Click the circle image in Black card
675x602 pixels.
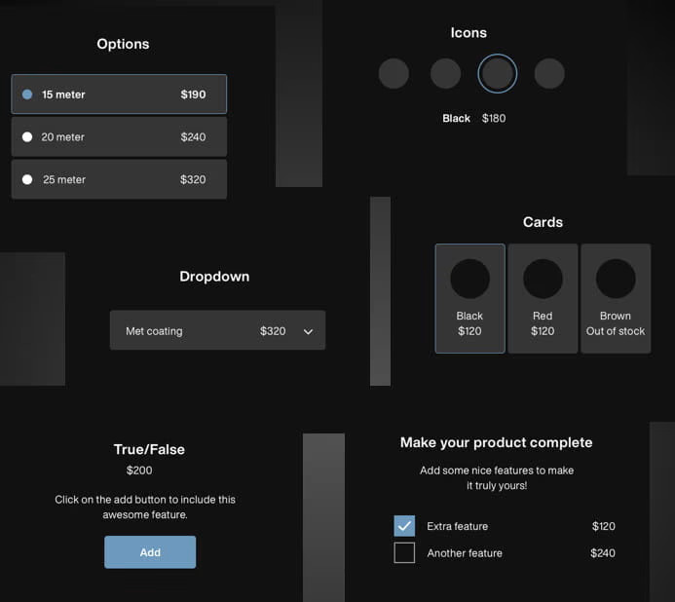[x=469, y=280]
